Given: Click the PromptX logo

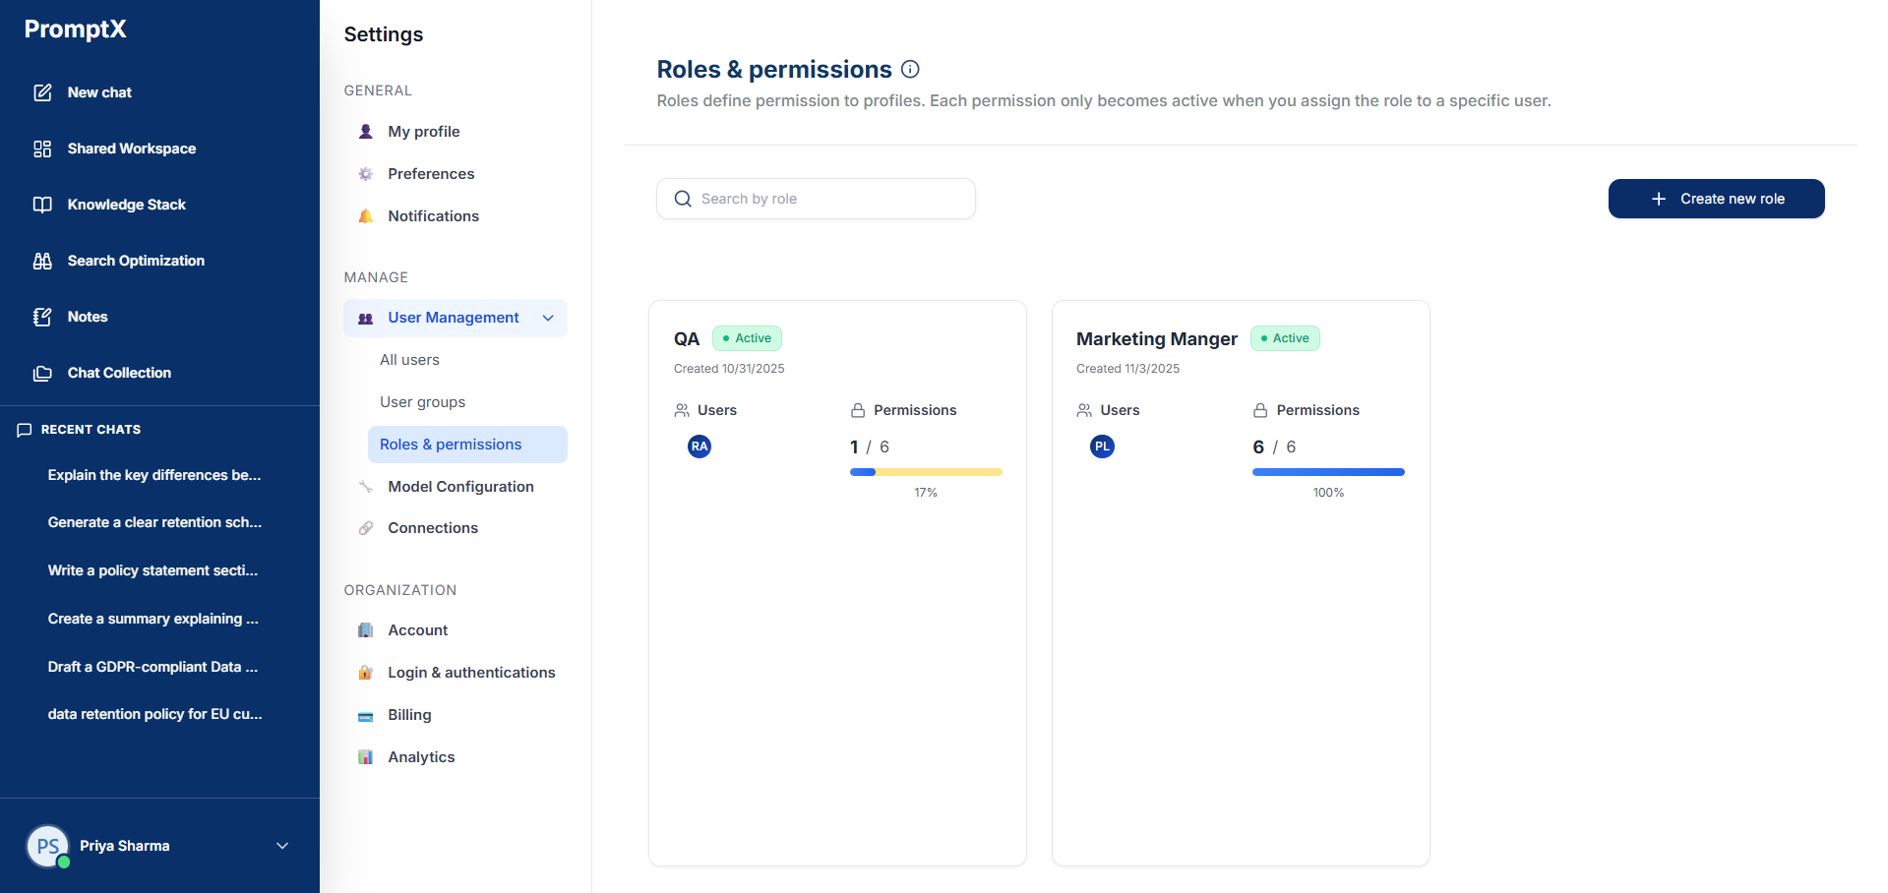Looking at the screenshot, I should [76, 30].
